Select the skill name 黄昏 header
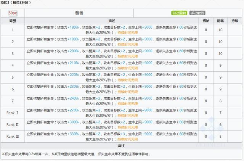The width and height of the screenshot is (244, 161). point(79,13)
